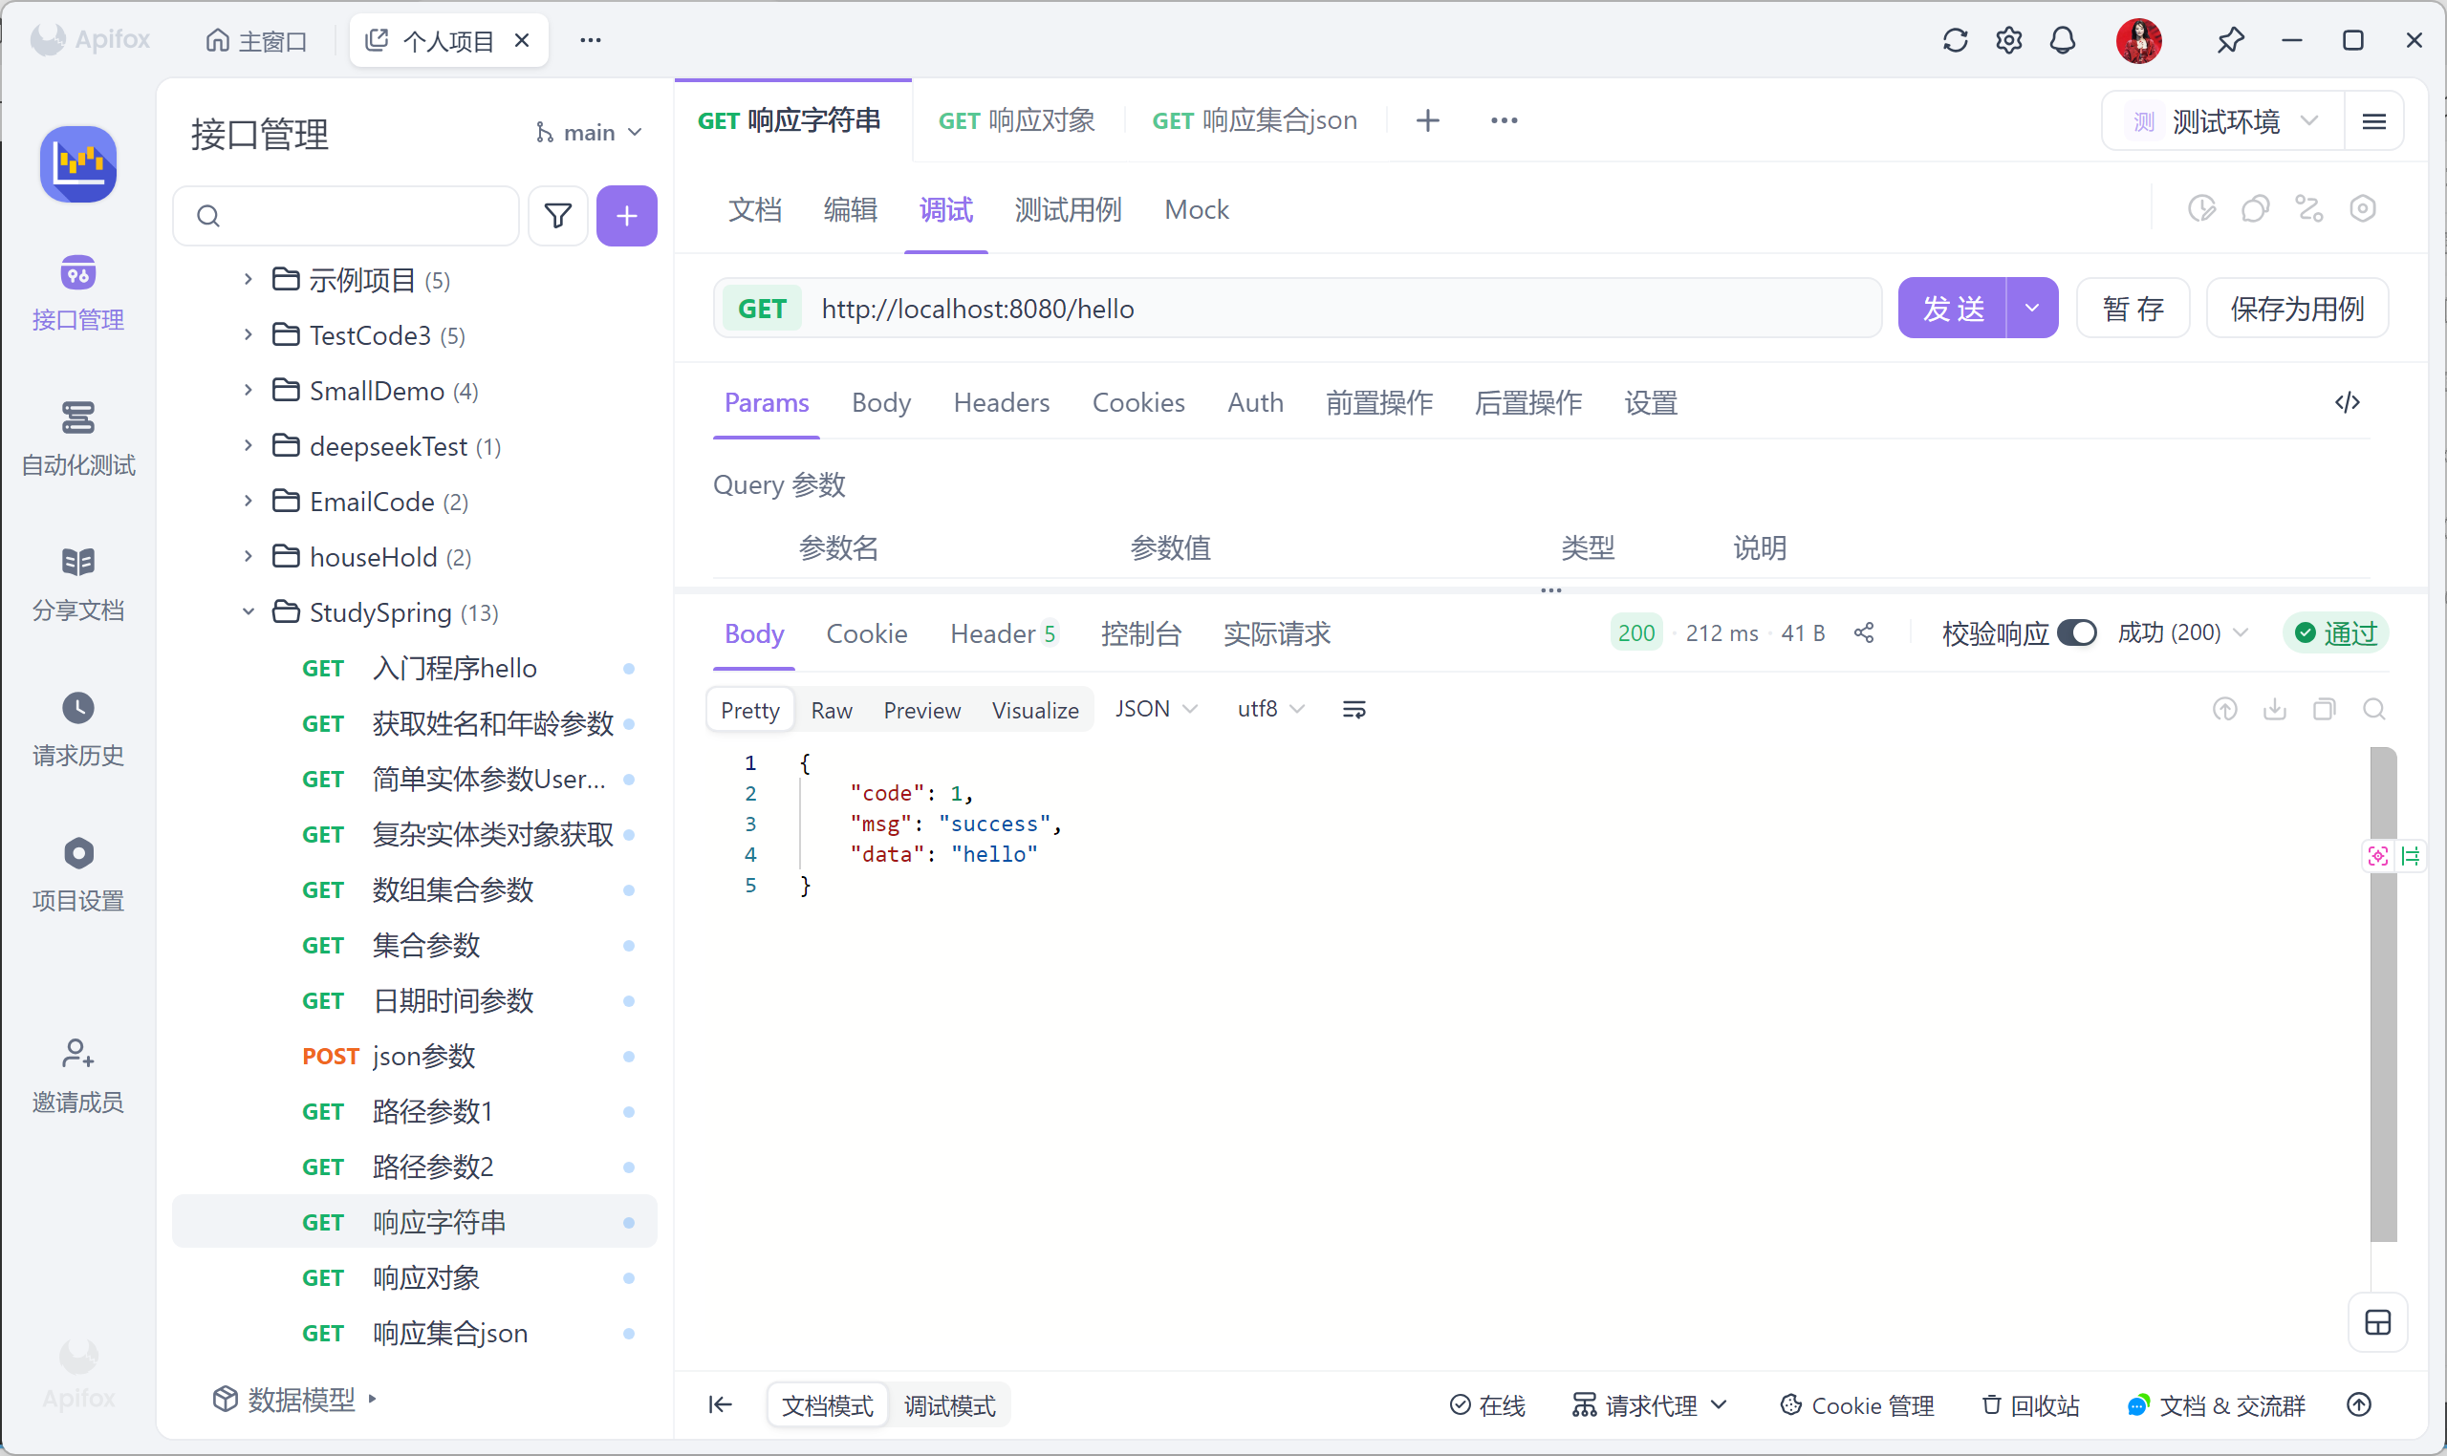Viewport: 2447px width, 1456px height.
Task: Click the filter funnel icon
Action: [x=557, y=216]
